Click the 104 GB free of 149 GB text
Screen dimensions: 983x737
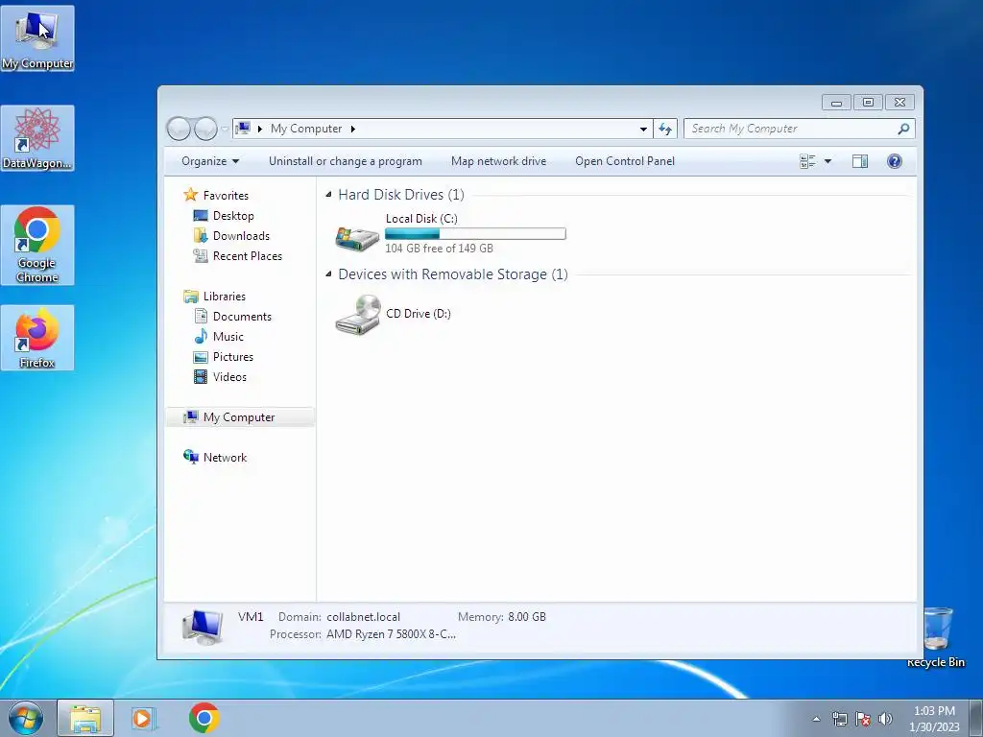click(x=439, y=249)
